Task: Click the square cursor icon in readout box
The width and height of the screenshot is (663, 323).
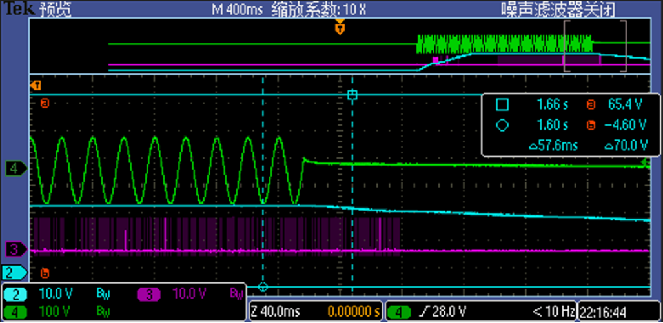Action: [502, 104]
